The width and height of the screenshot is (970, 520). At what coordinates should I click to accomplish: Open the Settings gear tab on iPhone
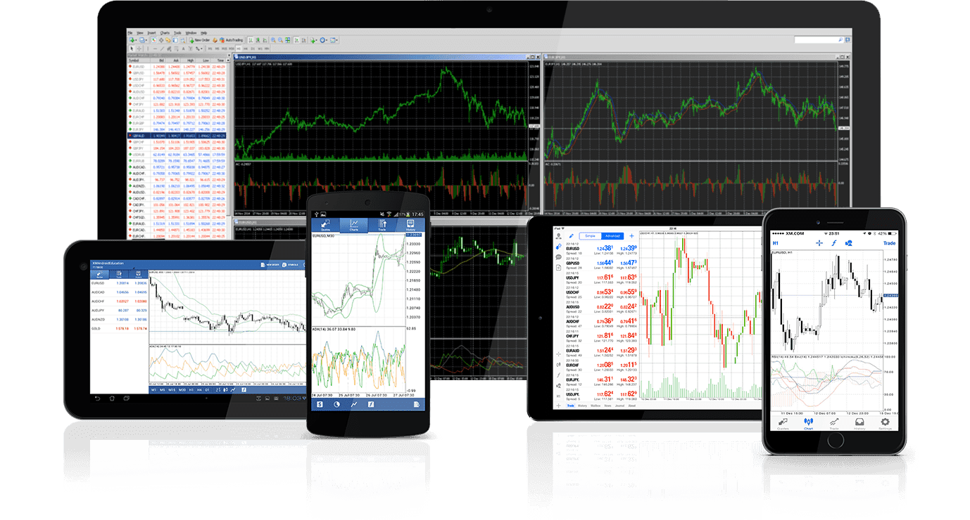(885, 424)
